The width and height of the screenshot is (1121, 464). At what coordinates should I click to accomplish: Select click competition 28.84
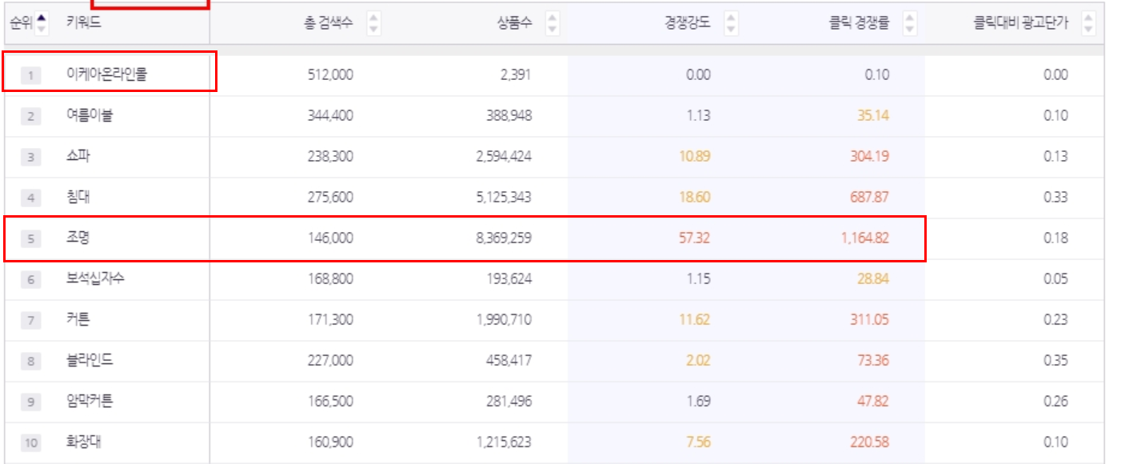point(873,279)
